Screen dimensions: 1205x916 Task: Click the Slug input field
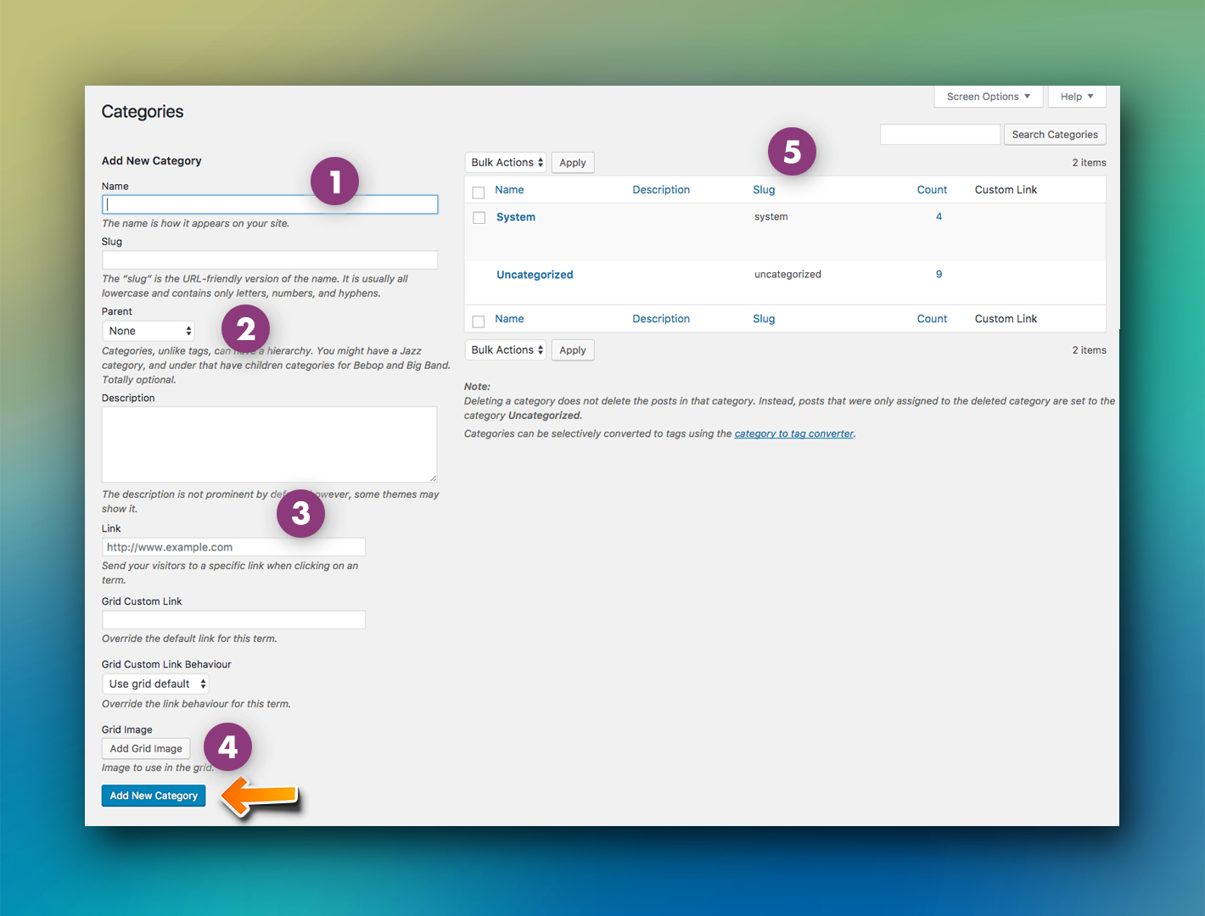(x=270, y=260)
